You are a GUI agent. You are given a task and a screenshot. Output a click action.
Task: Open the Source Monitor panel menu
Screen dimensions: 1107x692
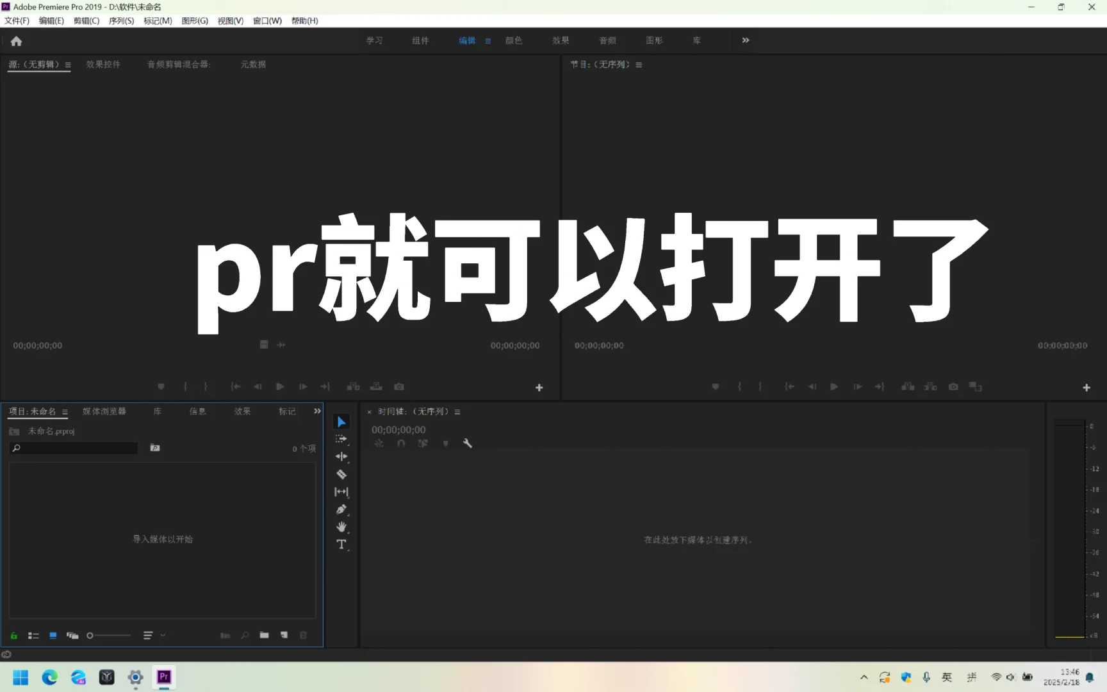pyautogui.click(x=69, y=64)
